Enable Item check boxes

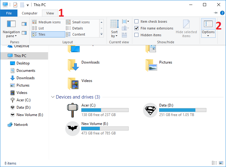pos(137,21)
